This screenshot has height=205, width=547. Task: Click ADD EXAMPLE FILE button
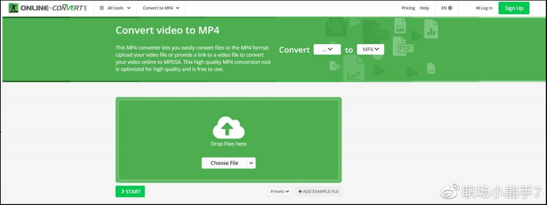tap(318, 191)
